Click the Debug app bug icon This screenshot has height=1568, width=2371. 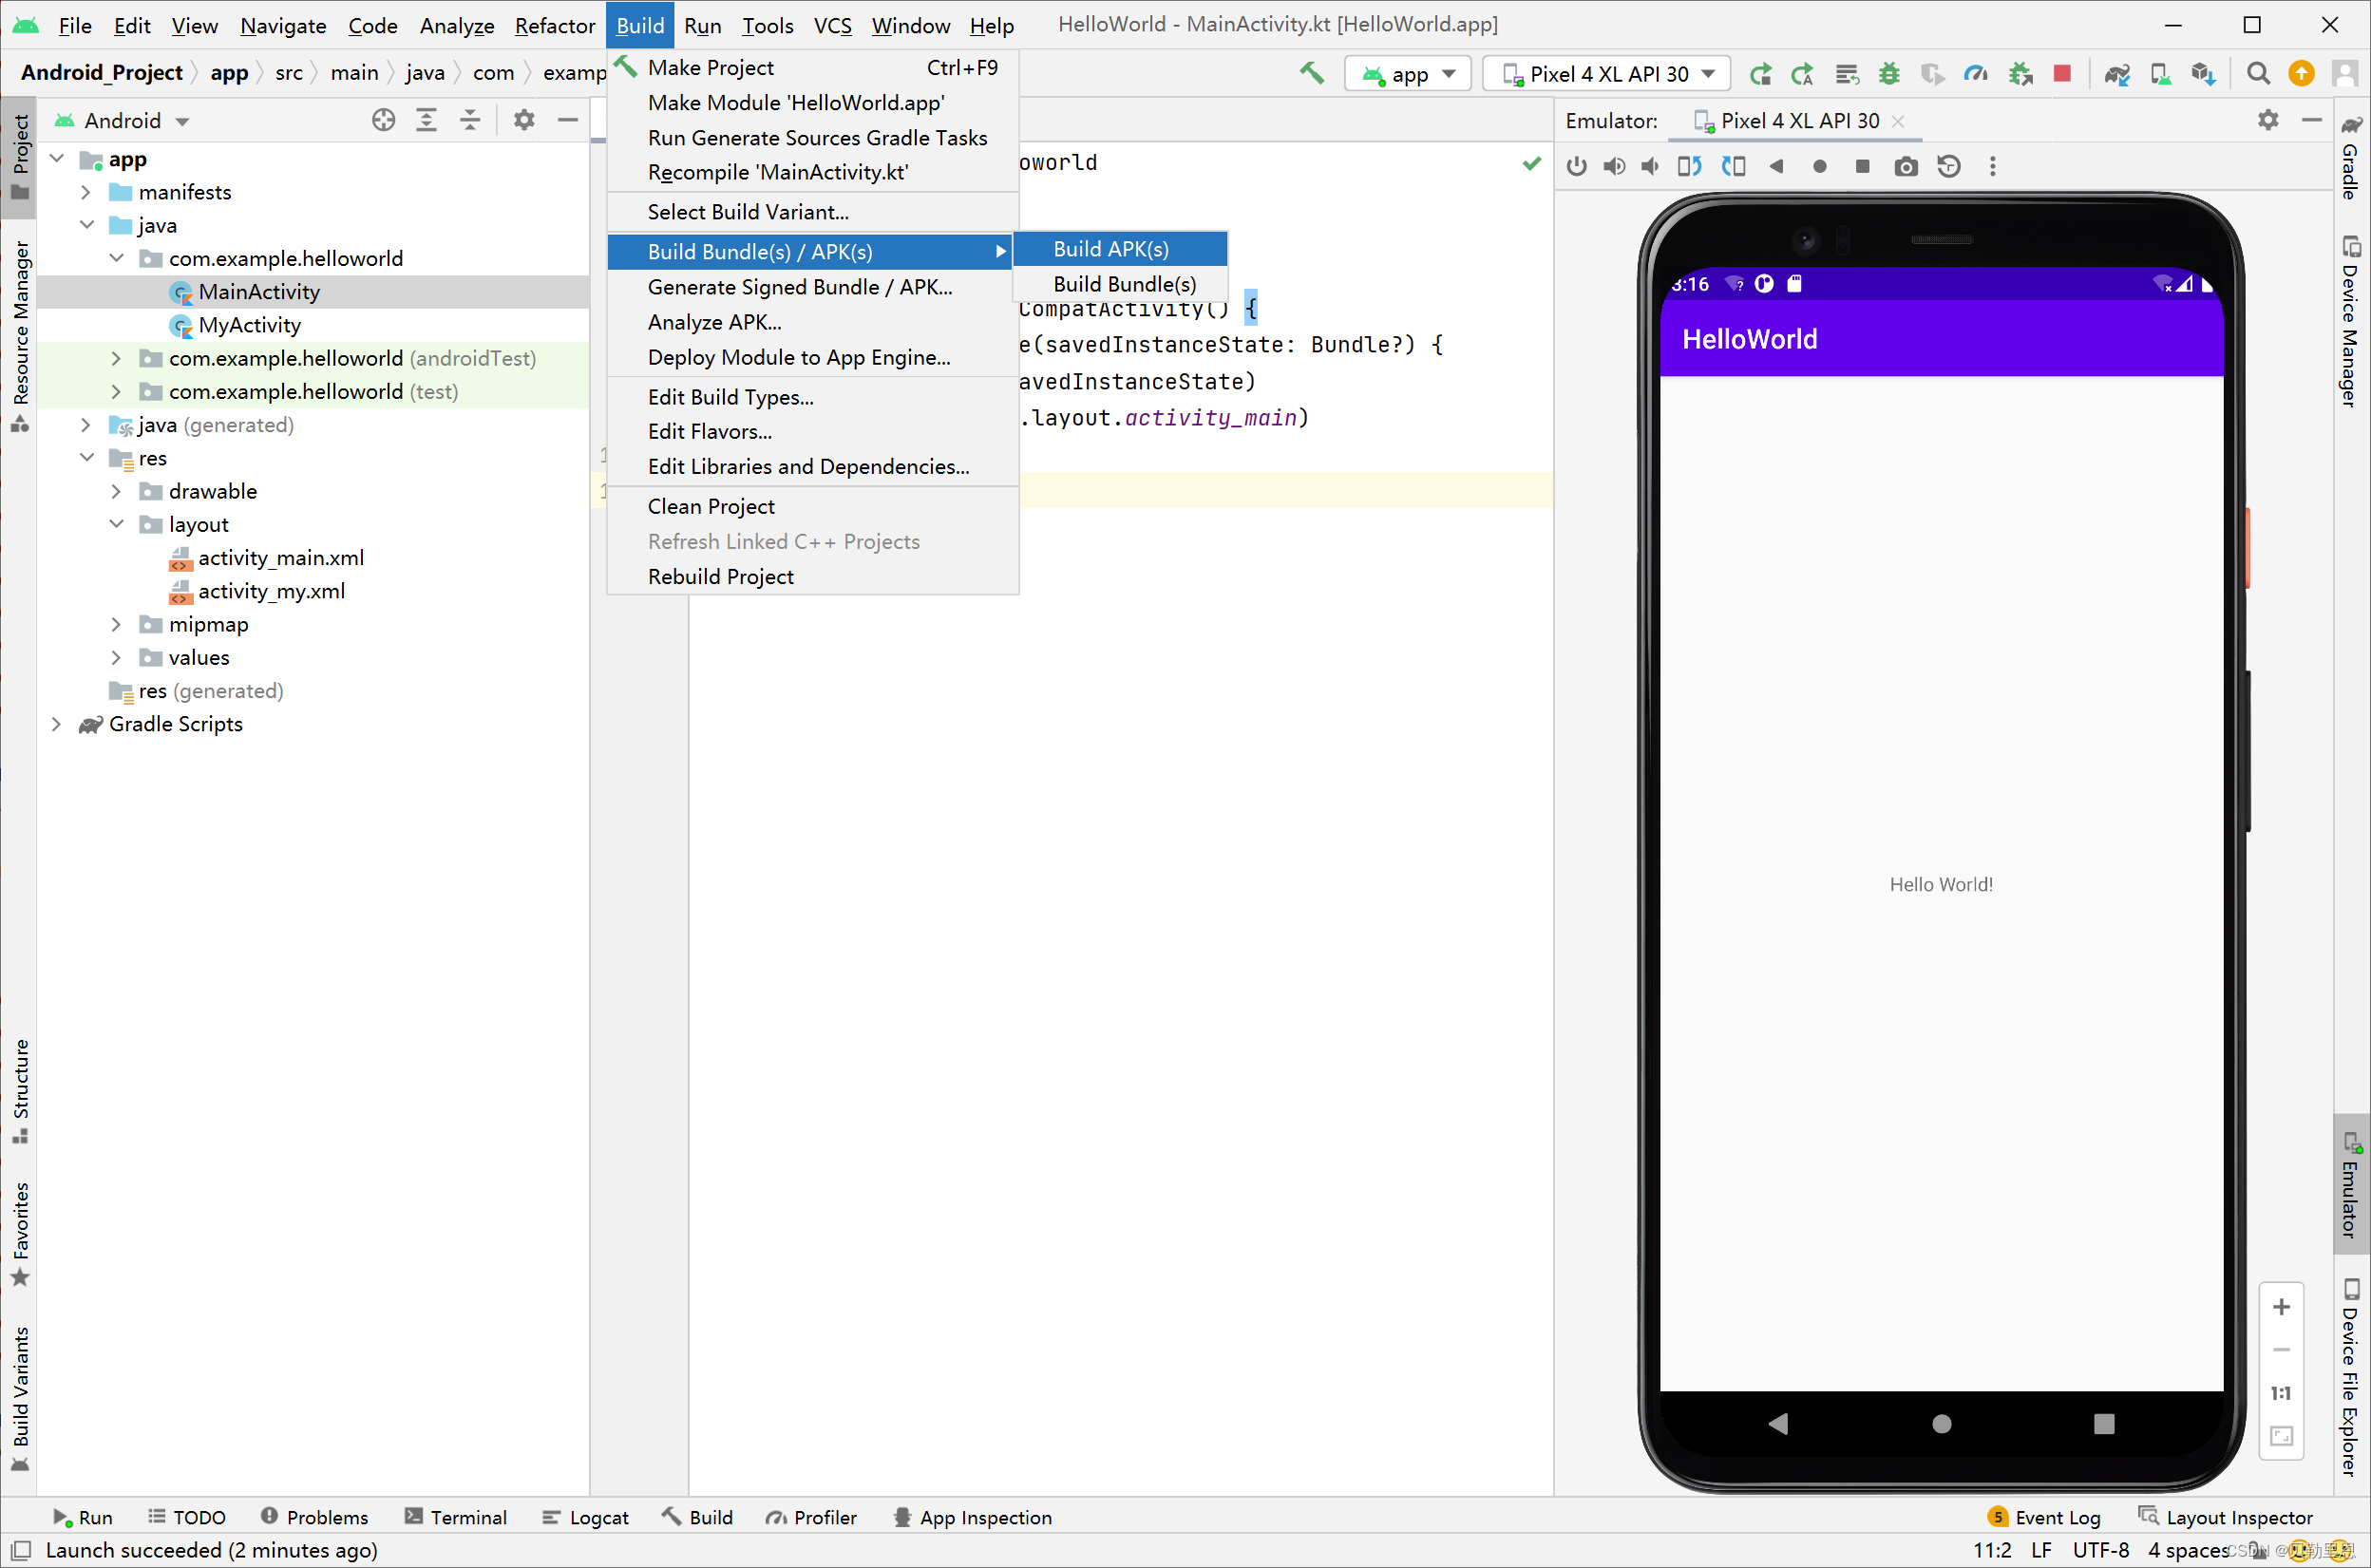(x=1889, y=74)
